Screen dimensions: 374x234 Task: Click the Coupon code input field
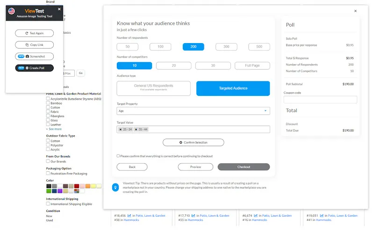click(x=320, y=100)
